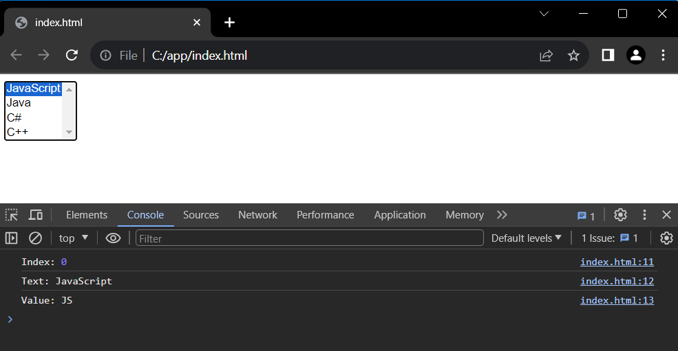The image size is (678, 351).
Task: Clear the console with the ban icon
Action: point(35,238)
